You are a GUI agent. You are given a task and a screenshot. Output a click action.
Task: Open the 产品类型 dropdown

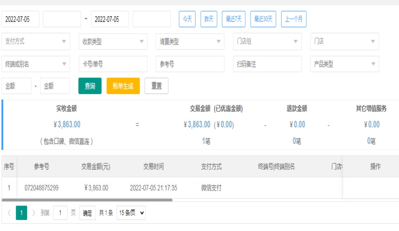pyautogui.click(x=344, y=64)
